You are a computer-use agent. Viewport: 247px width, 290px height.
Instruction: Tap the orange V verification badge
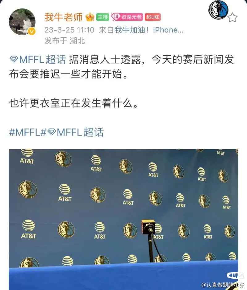[31, 32]
